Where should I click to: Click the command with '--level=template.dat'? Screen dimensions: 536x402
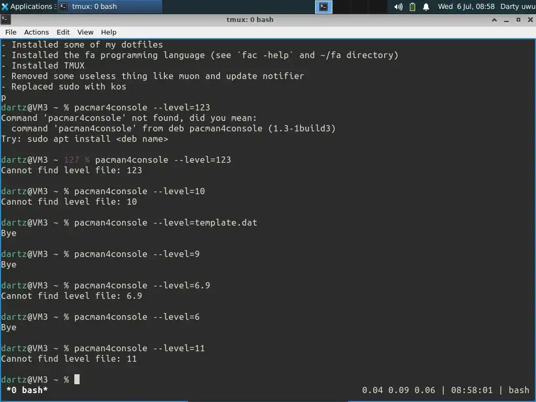pos(166,222)
